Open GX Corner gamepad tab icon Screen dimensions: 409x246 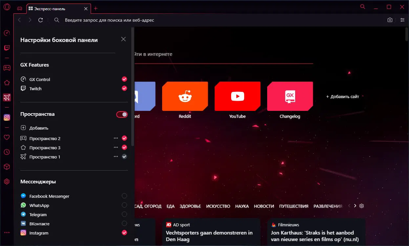pyautogui.click(x=20, y=9)
